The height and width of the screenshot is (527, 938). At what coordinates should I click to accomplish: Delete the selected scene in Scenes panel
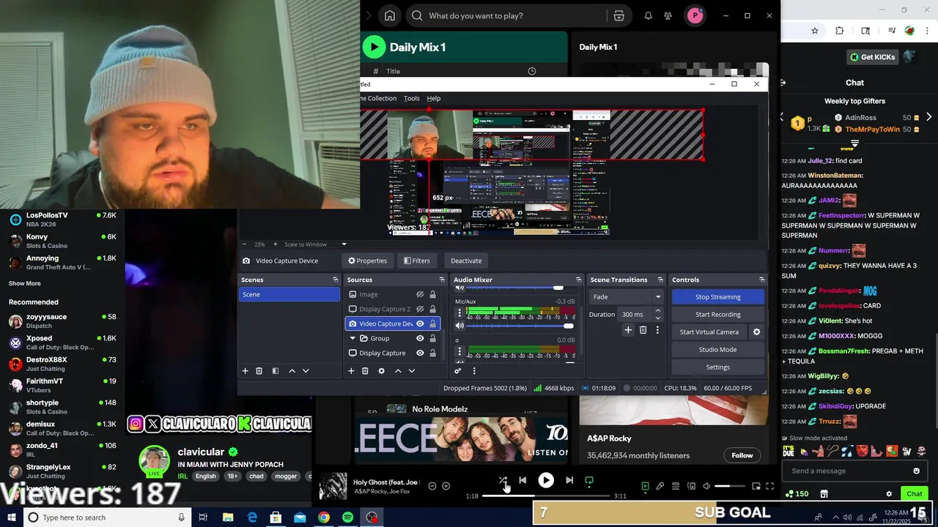pyautogui.click(x=259, y=371)
